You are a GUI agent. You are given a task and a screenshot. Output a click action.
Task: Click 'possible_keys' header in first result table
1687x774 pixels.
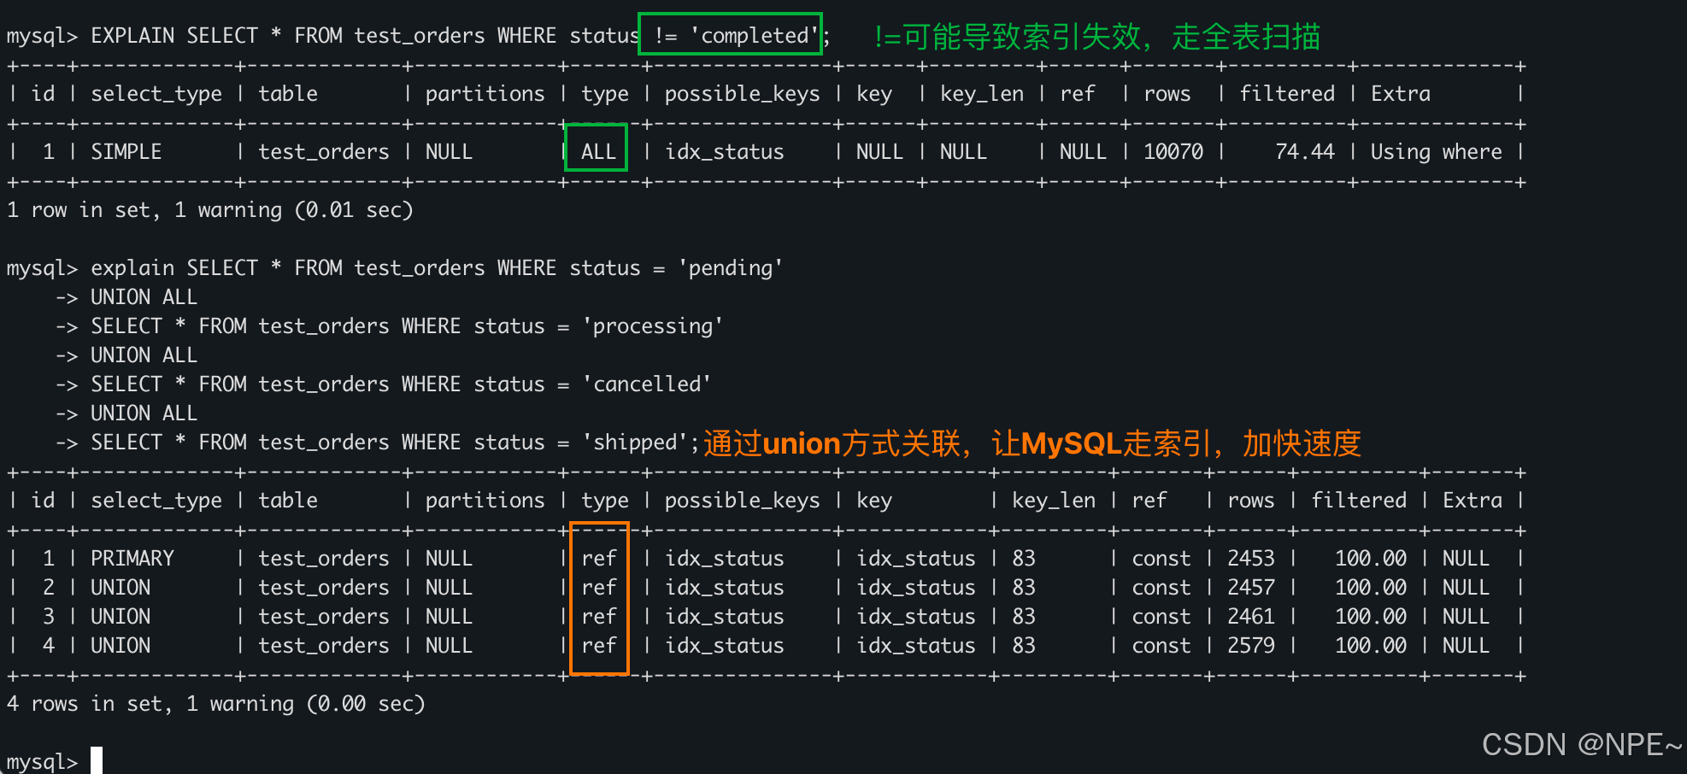742,94
